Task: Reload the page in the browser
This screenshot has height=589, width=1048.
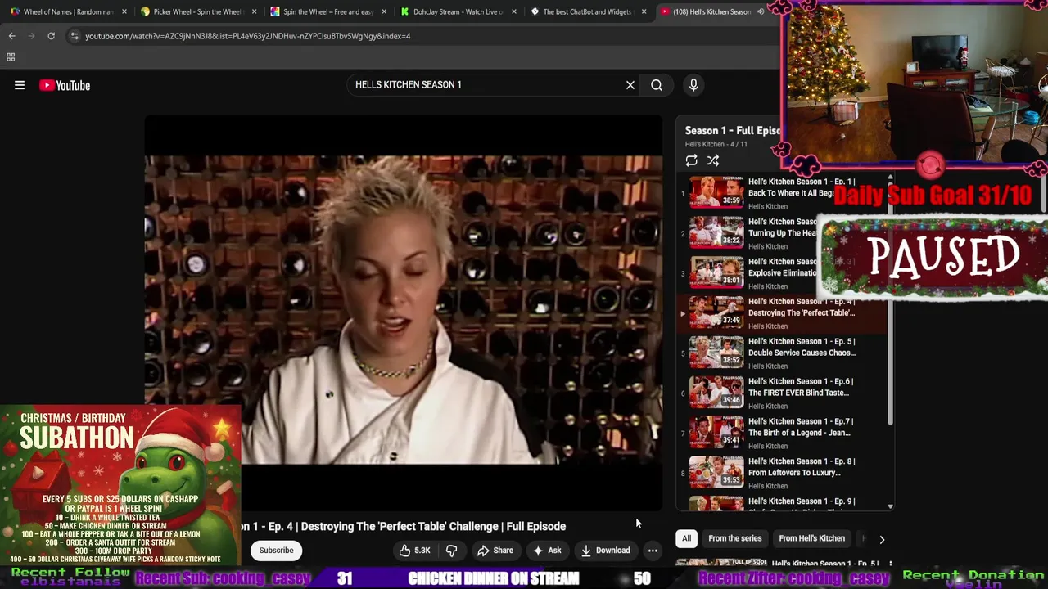Action: coord(51,36)
